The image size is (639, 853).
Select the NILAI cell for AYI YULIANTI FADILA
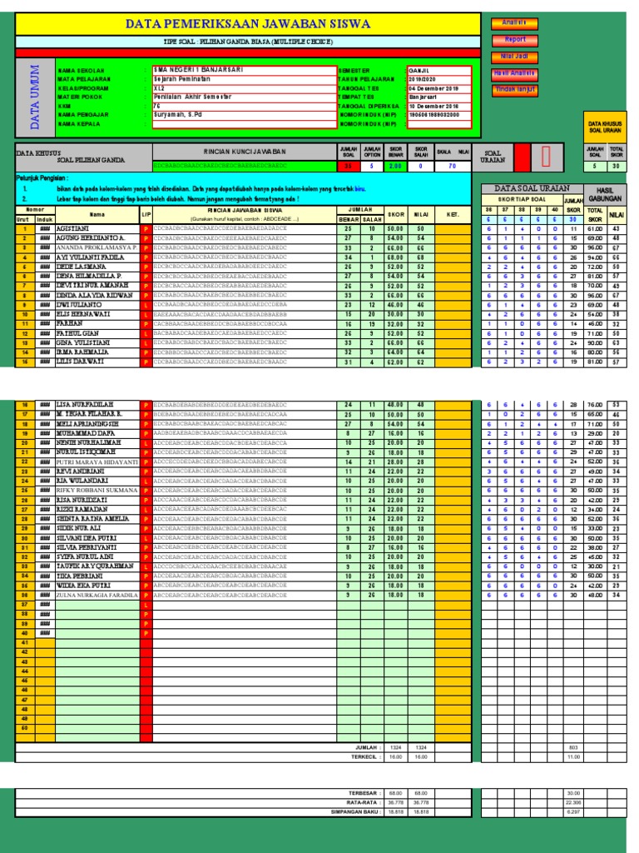[420, 257]
